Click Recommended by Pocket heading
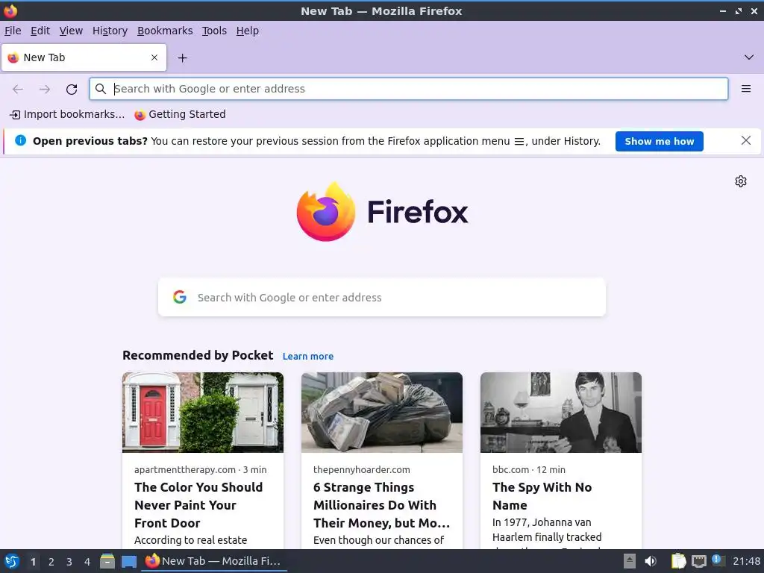This screenshot has width=764, height=573. (x=198, y=355)
